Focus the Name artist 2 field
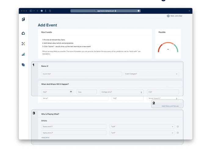This screenshot has height=155, width=210. pyautogui.click(x=74, y=133)
